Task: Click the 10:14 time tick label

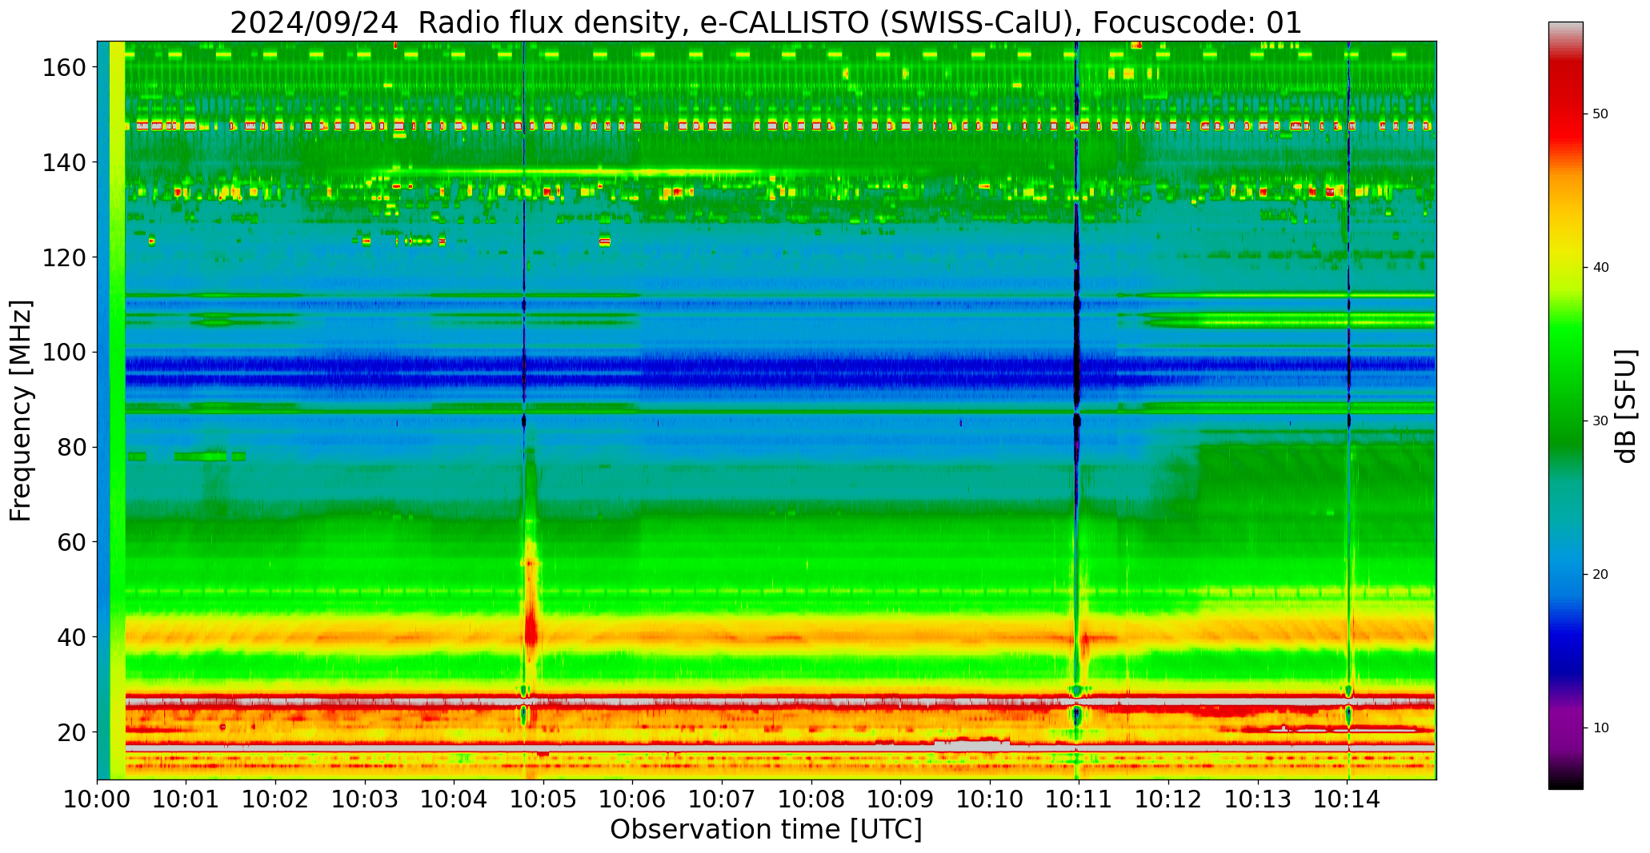Action: click(x=1347, y=799)
